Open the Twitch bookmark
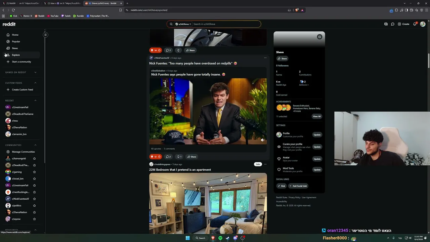 (66, 16)
